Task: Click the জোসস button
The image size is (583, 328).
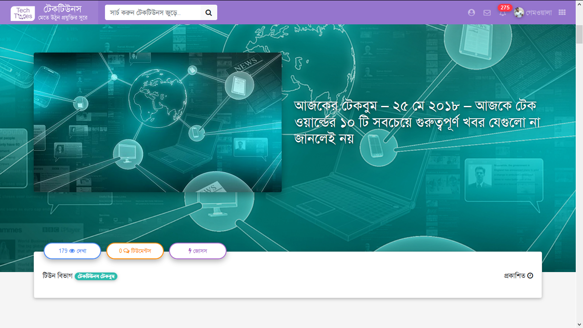Action: (198, 251)
